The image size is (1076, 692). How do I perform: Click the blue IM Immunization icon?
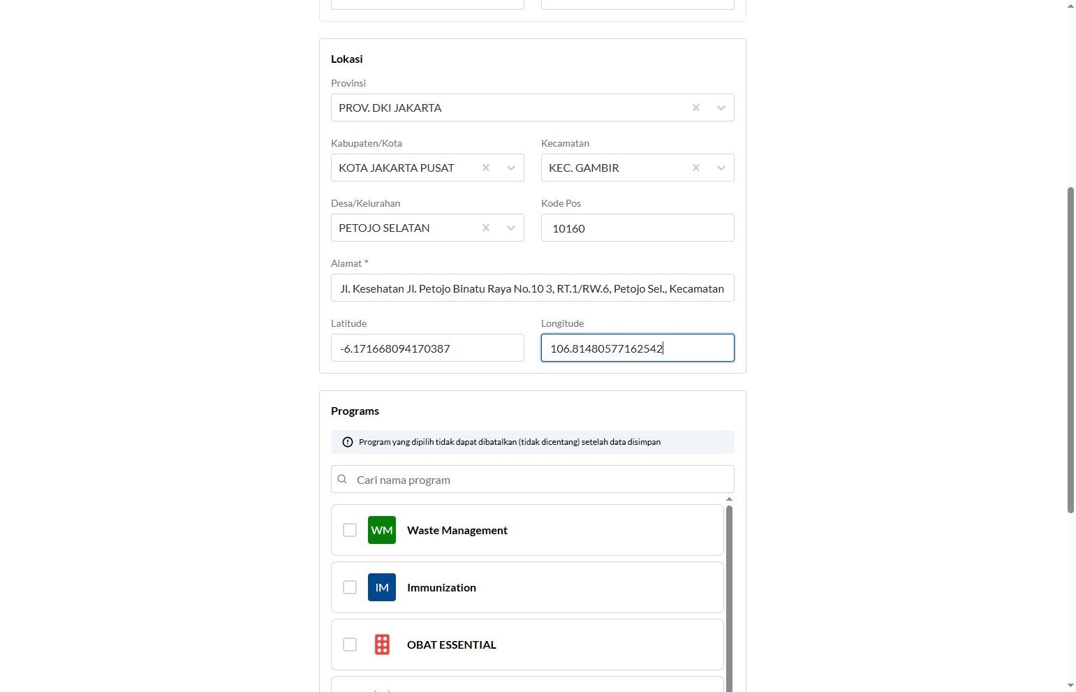click(382, 587)
